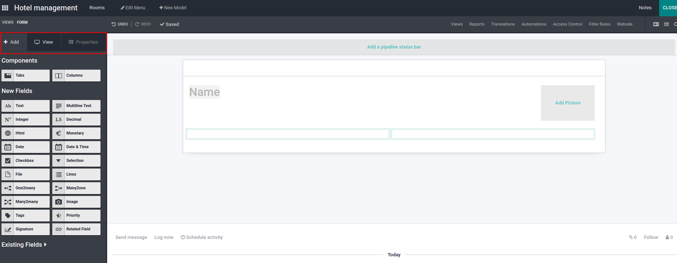677x263 pixels.
Task: Click the Hotel management app title
Action: [46, 8]
